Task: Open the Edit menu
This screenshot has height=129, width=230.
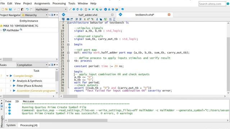Action: click(x=10, y=3)
